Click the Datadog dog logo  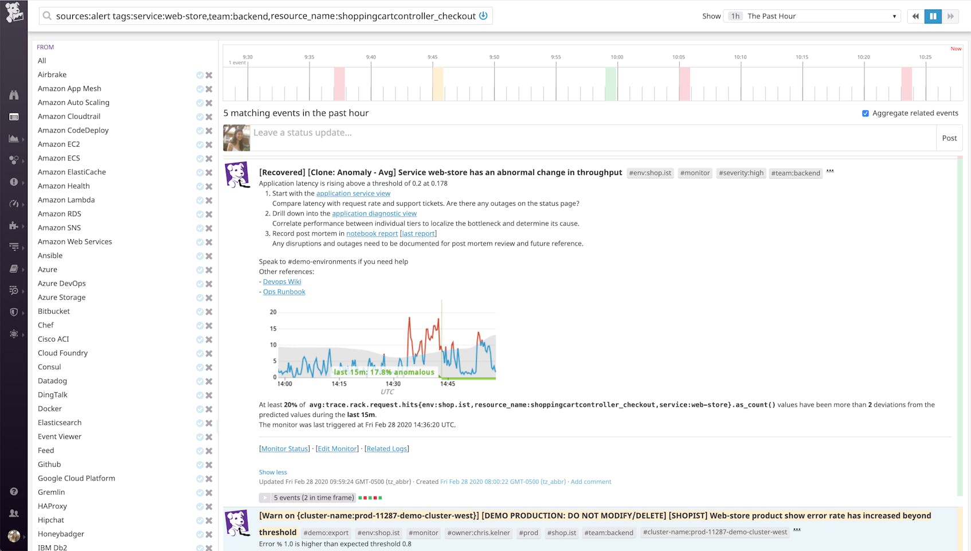14,13
